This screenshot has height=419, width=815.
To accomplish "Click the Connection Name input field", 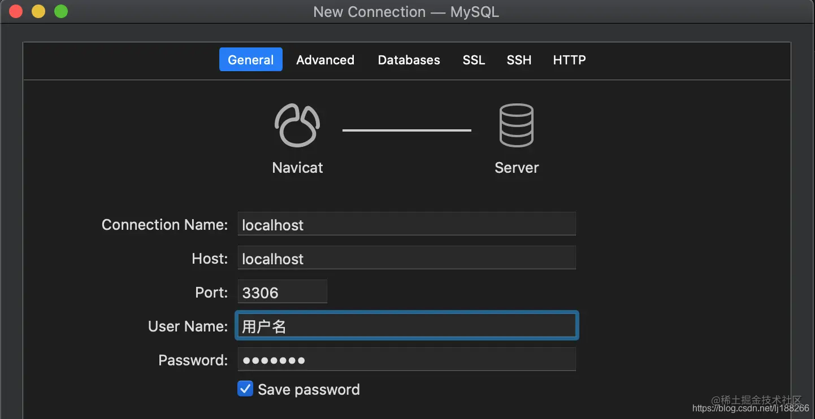I will pos(406,224).
